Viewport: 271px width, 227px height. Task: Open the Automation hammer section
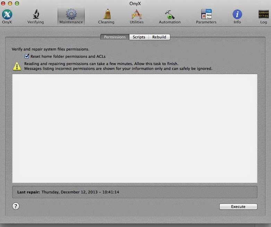click(x=170, y=17)
